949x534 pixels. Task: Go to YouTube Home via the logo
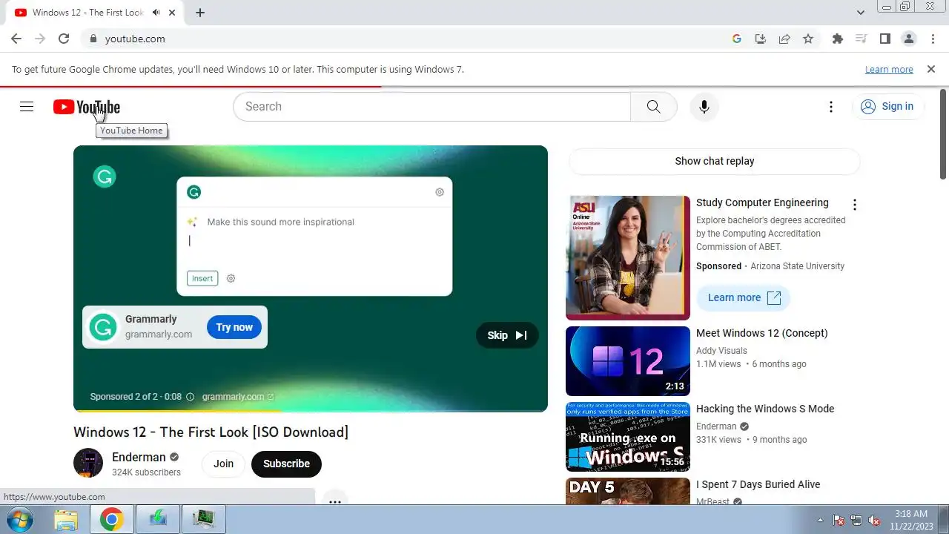coord(86,108)
